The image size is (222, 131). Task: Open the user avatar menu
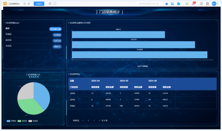[x=214, y=4]
